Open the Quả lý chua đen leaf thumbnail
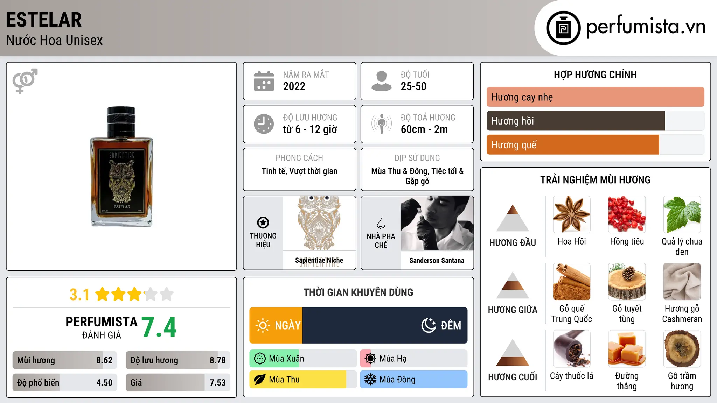This screenshot has width=717, height=403. point(682,214)
